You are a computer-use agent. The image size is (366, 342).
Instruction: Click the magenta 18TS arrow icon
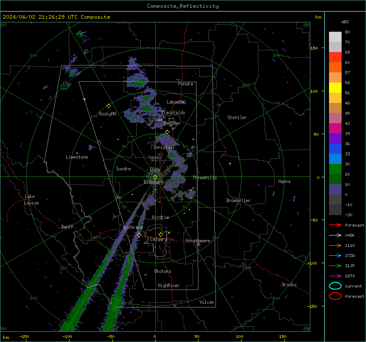tap(335, 276)
